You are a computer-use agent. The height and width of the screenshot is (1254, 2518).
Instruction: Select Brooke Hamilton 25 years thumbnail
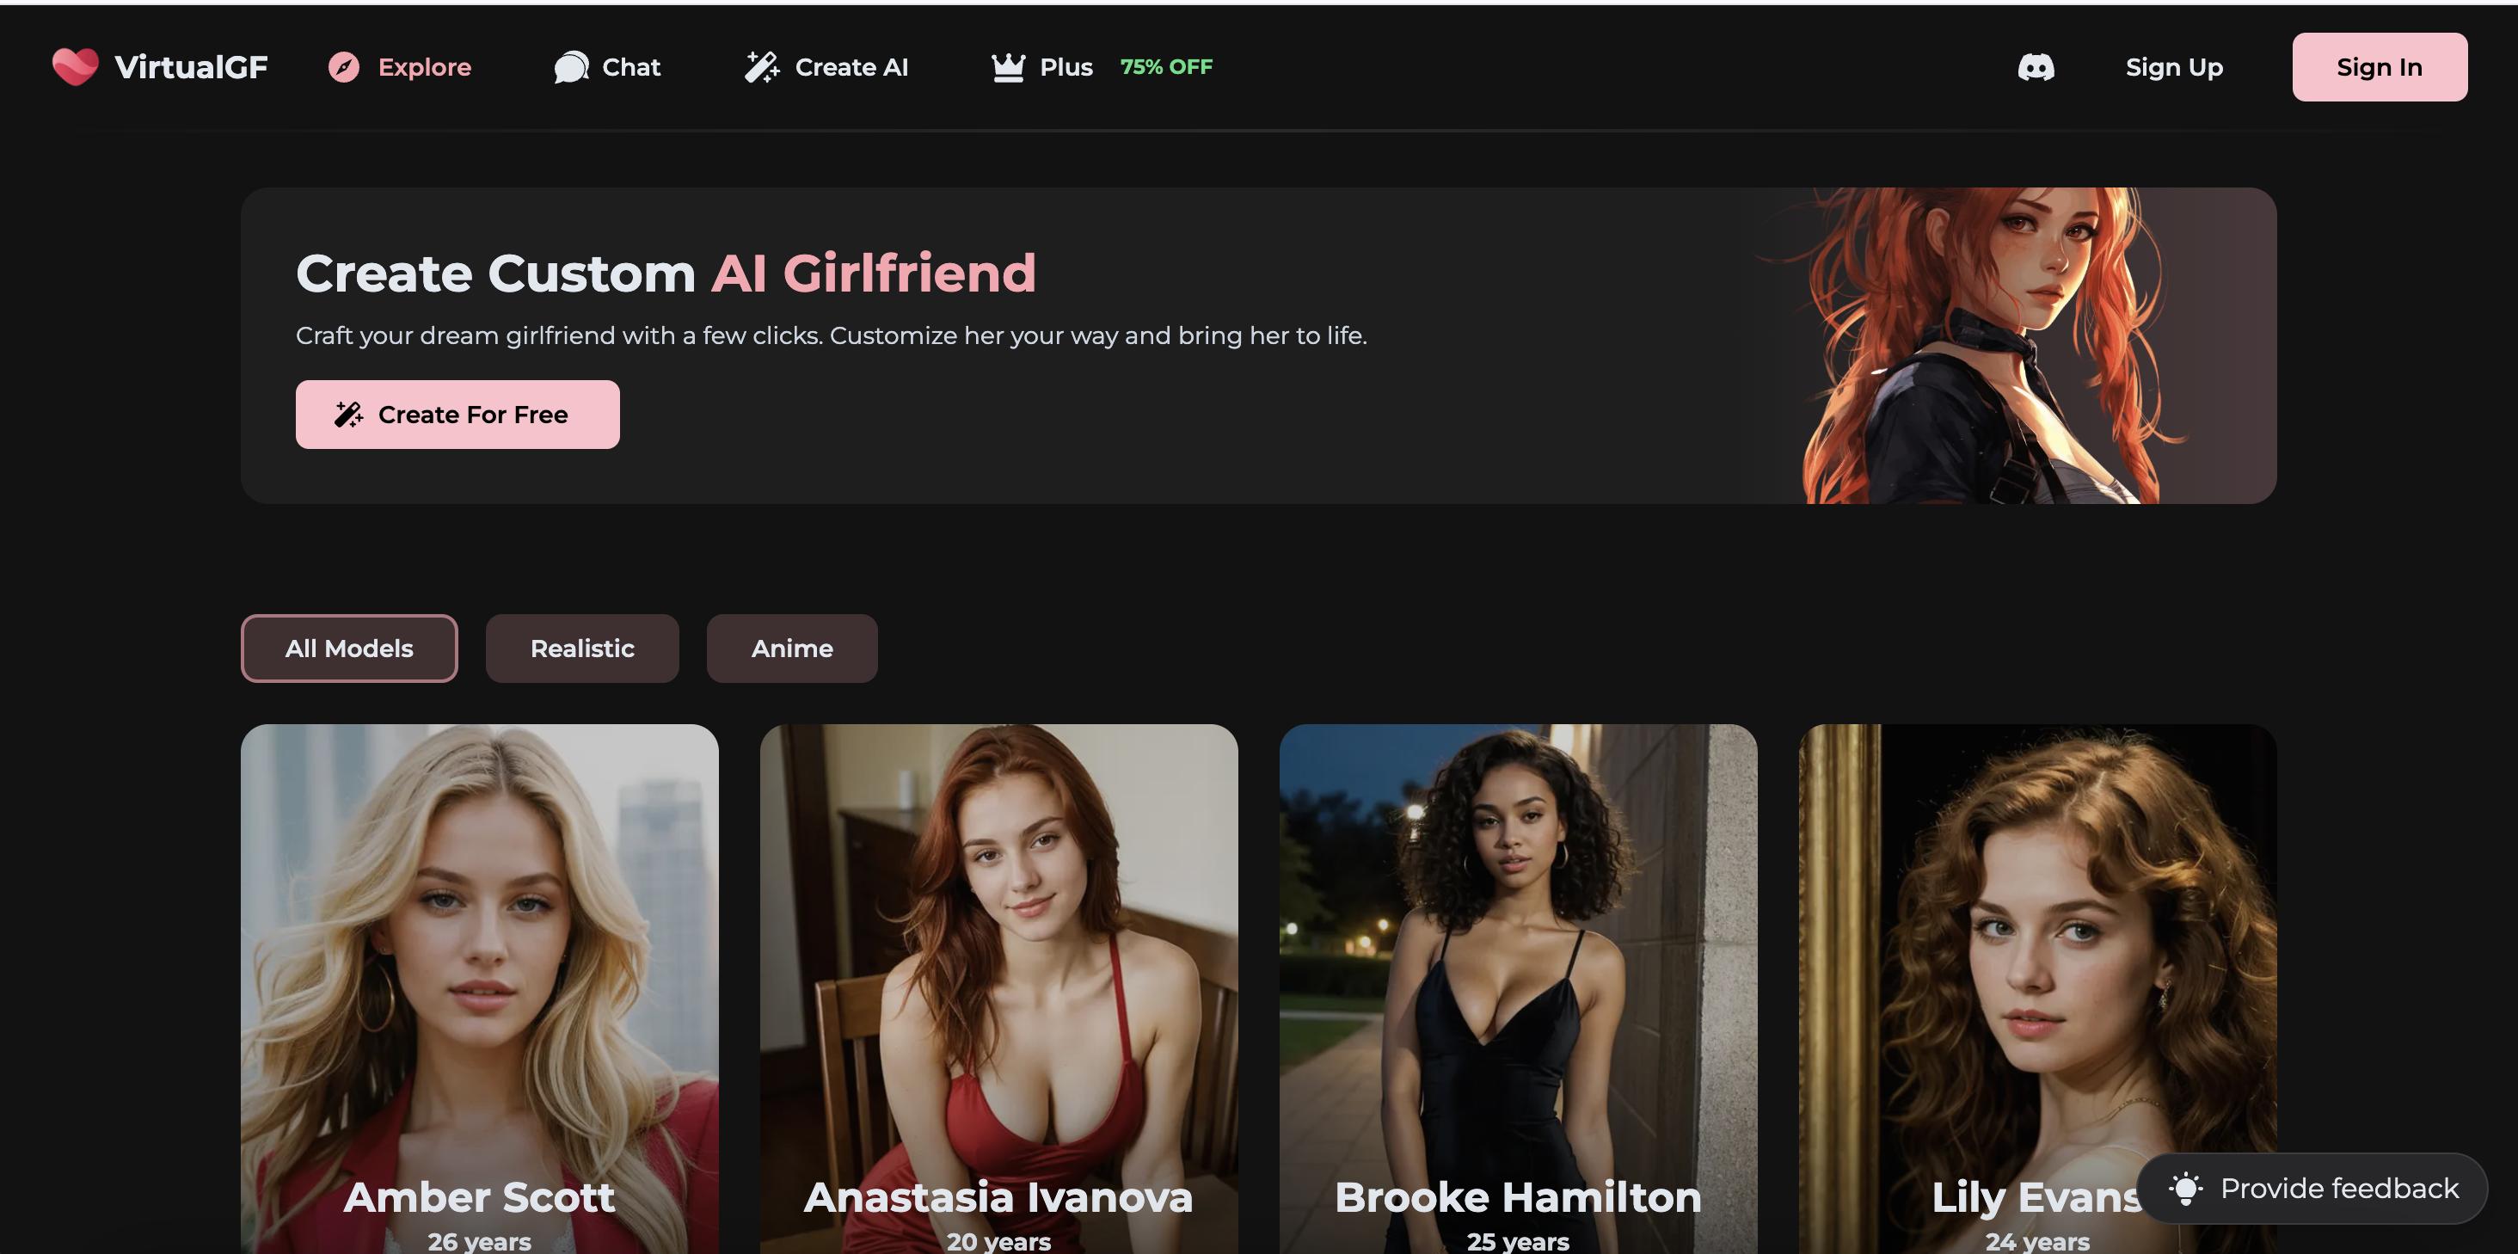pyautogui.click(x=1518, y=989)
